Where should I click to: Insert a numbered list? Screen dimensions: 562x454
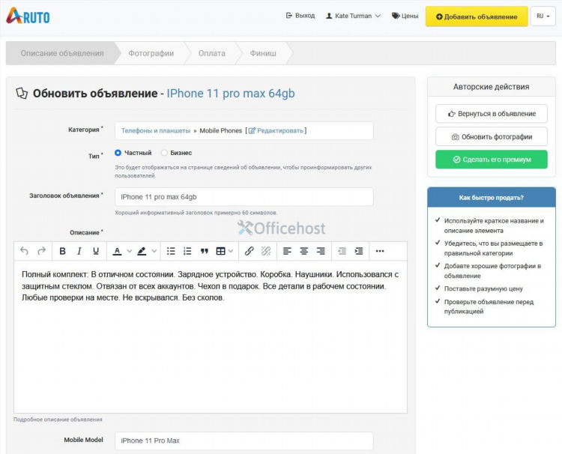tap(187, 251)
